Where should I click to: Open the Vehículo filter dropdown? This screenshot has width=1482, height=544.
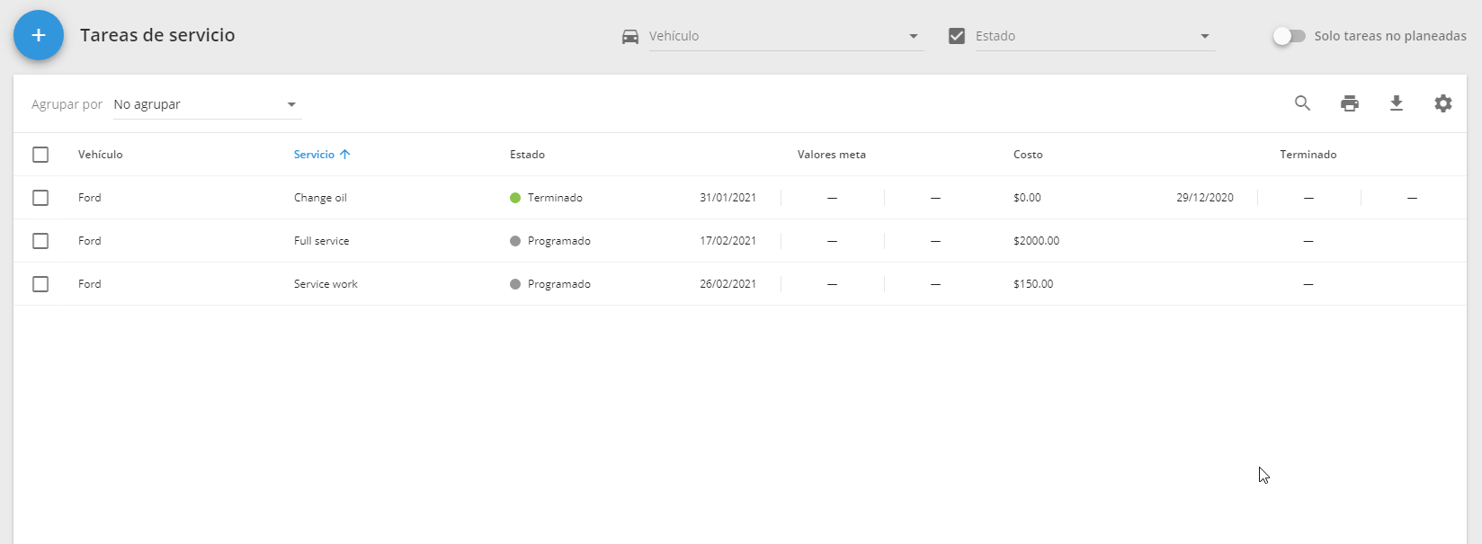click(x=787, y=36)
